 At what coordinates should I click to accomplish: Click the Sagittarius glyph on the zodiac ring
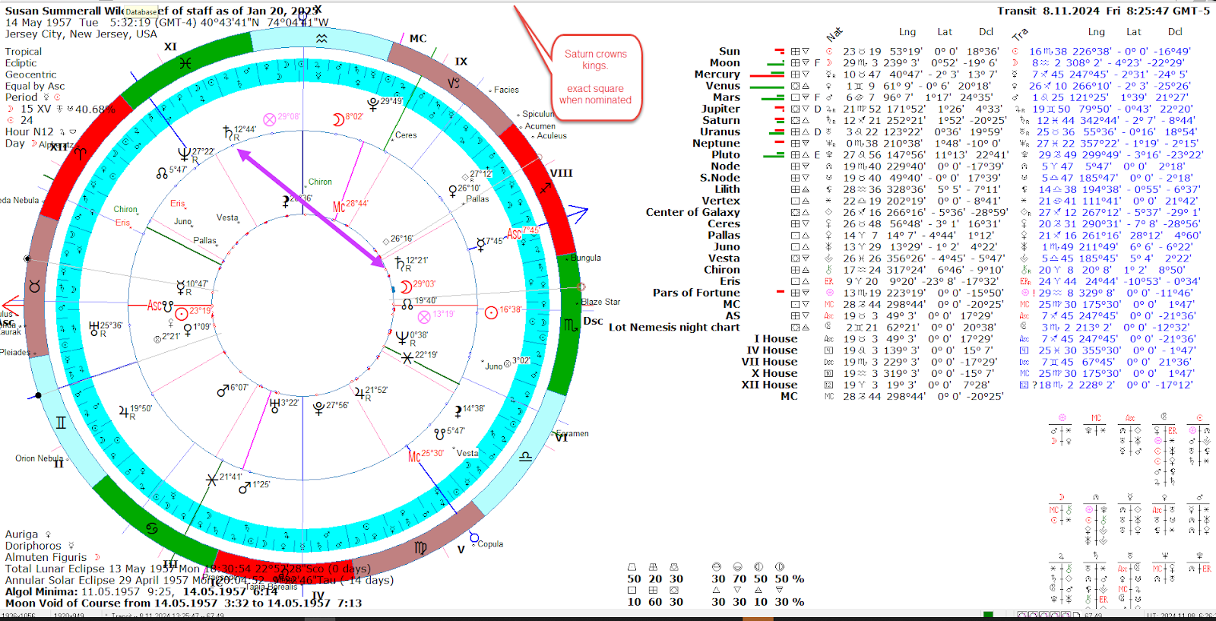[x=545, y=187]
